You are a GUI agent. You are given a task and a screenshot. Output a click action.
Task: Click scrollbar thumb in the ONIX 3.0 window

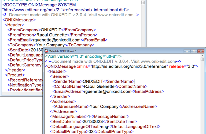[202, 59]
